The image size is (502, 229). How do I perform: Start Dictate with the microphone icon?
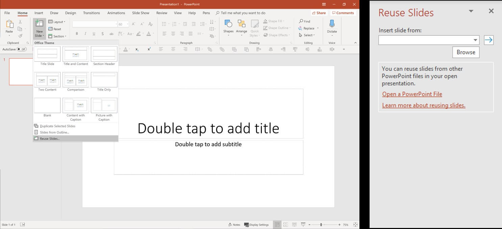332,24
